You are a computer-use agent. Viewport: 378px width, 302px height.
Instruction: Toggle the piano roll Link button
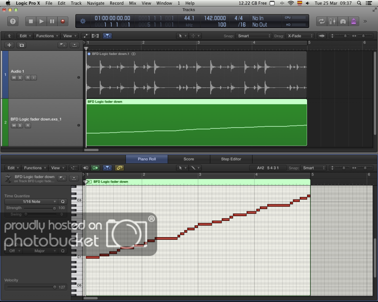tap(119, 168)
